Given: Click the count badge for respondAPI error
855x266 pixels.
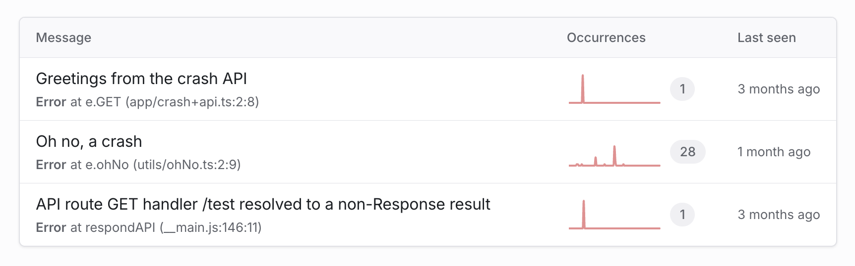Looking at the screenshot, I should coord(682,215).
